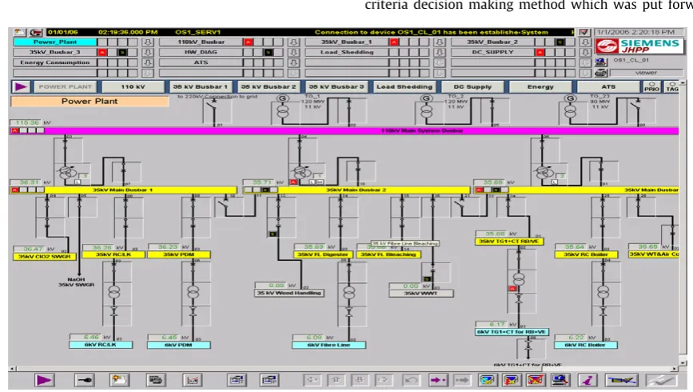Toggle red alarm indicator beside 35kV_Busbar_1
Viewport: 693px width, 392px height.
[x=394, y=42]
